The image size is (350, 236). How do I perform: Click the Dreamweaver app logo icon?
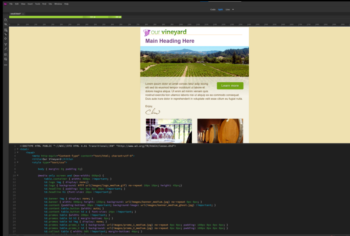click(x=5, y=4)
